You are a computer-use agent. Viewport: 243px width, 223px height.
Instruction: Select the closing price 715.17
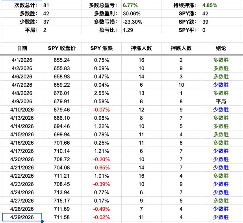[x=62, y=201]
